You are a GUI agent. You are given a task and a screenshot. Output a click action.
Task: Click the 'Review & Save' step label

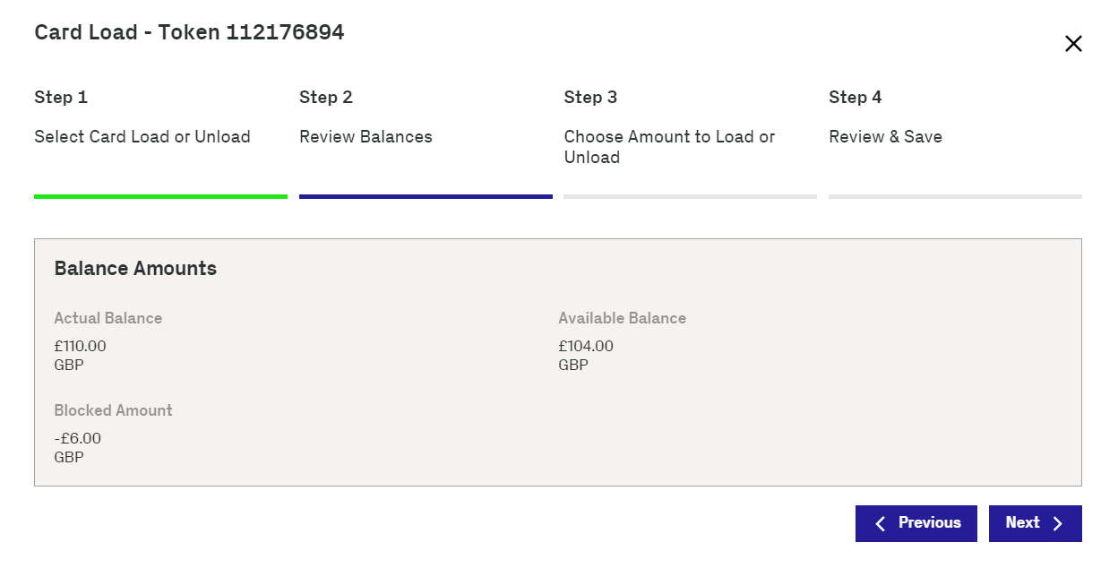(x=885, y=137)
